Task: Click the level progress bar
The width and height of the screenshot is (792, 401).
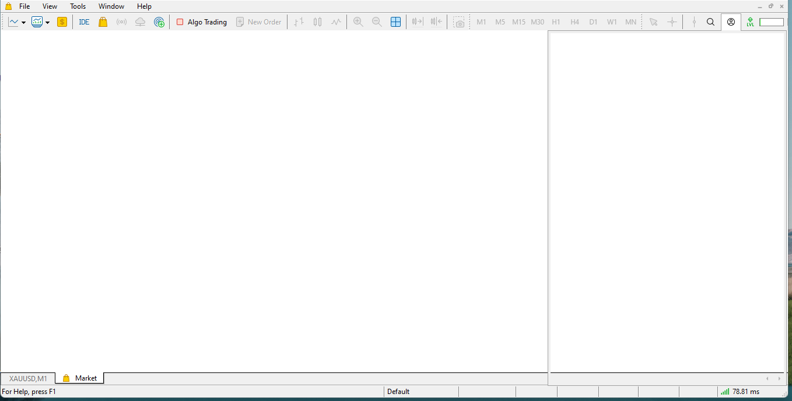Action: (x=772, y=22)
